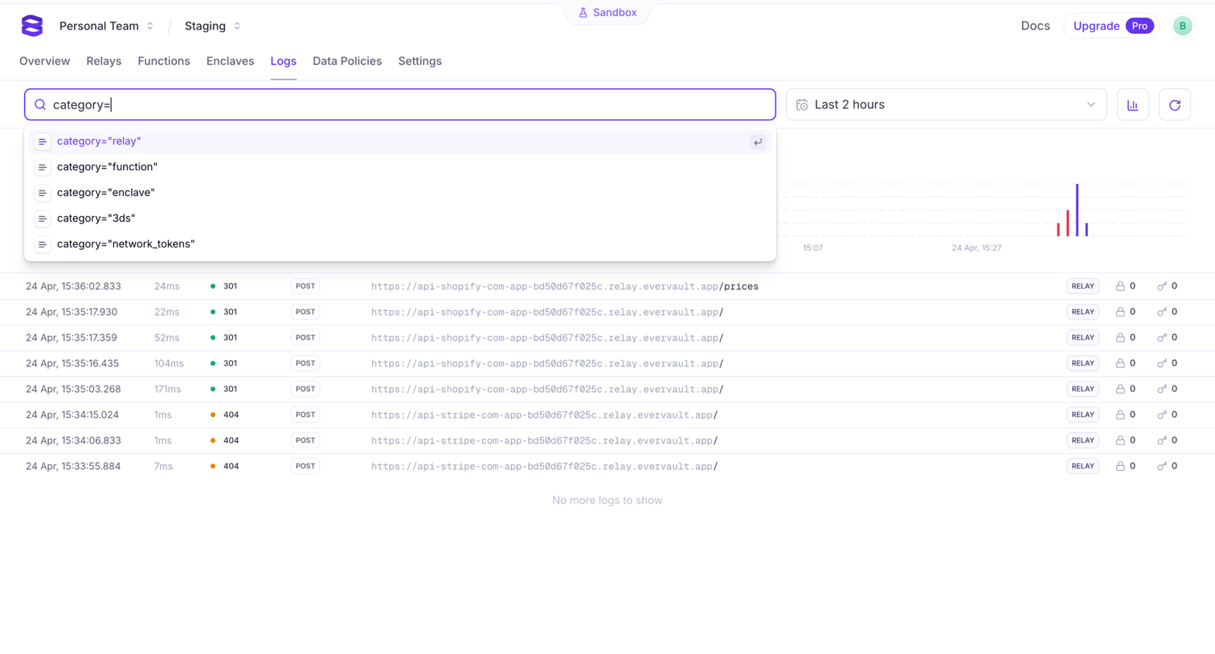Image resolution: width=1215 pixels, height=654 pixels.
Task: Open the log entry at 15:35:03.268
Action: pos(607,389)
